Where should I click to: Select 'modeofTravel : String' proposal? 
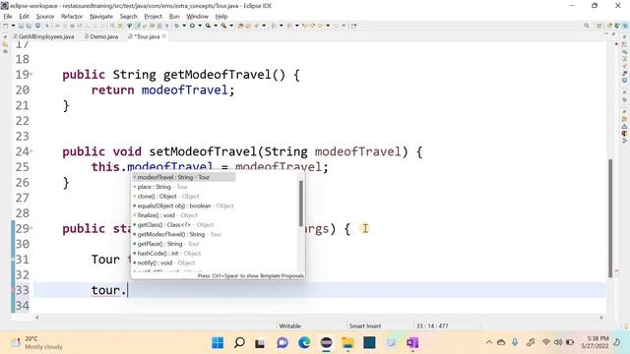184,177
